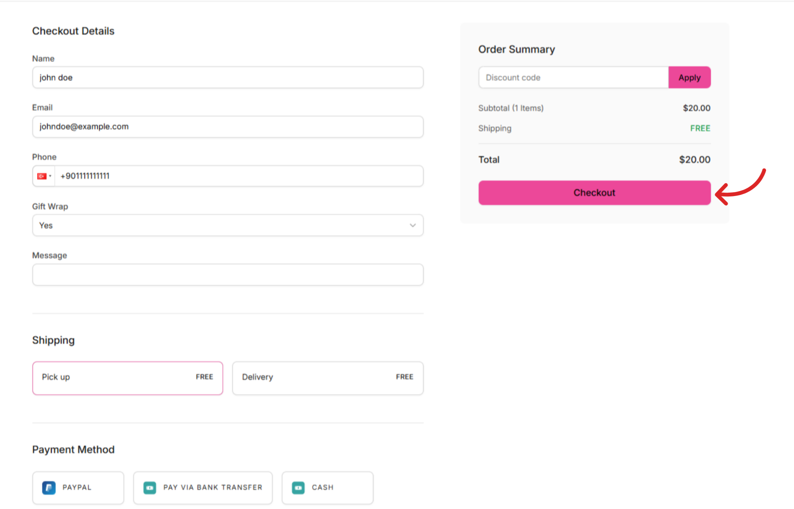The image size is (794, 509).
Task: Click the order Total amount
Action: (694, 160)
